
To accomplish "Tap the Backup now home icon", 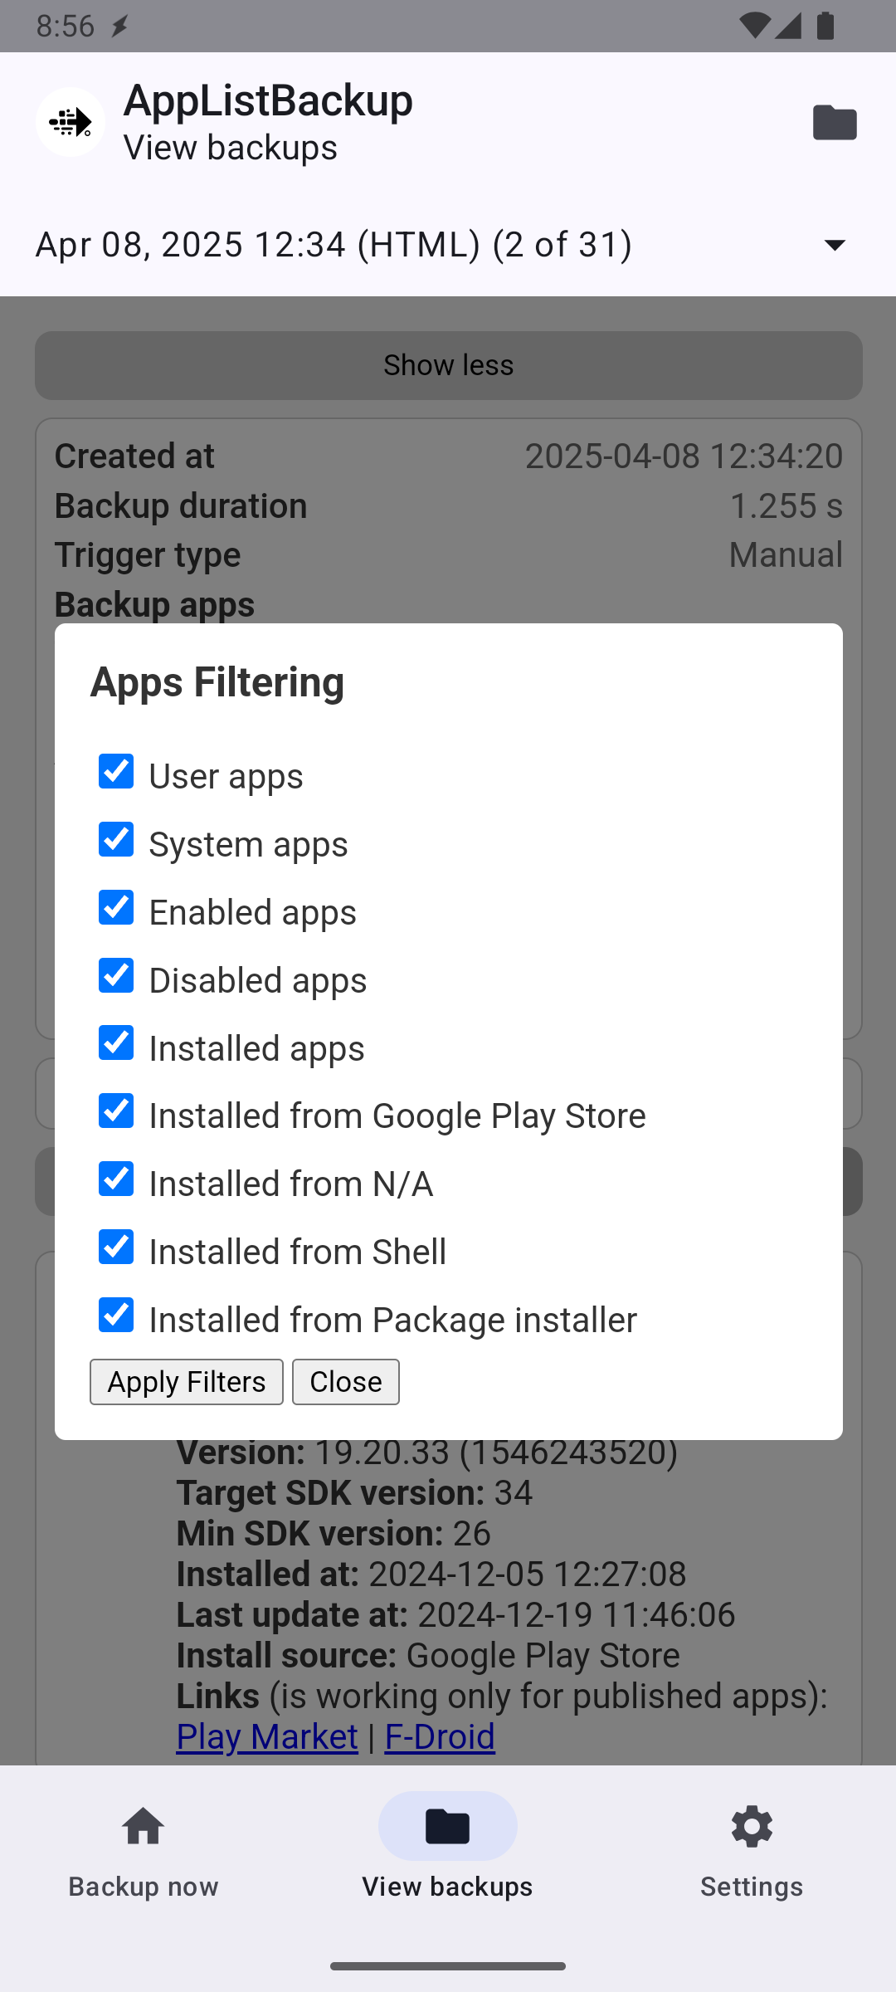I will click(144, 1827).
